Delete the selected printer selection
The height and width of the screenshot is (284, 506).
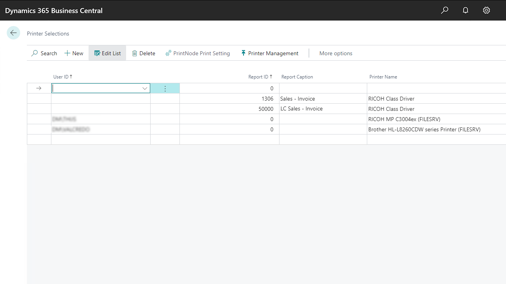pyautogui.click(x=143, y=53)
